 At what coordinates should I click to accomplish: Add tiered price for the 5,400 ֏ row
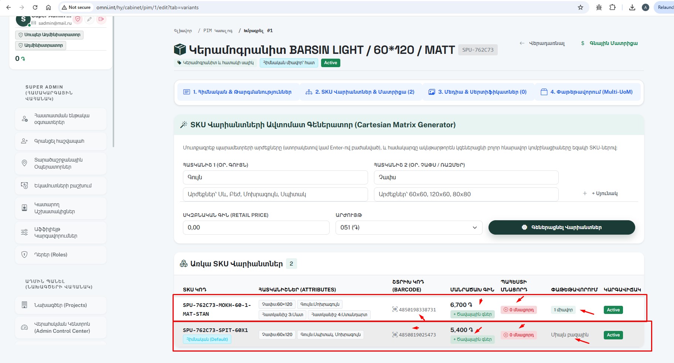click(x=473, y=339)
